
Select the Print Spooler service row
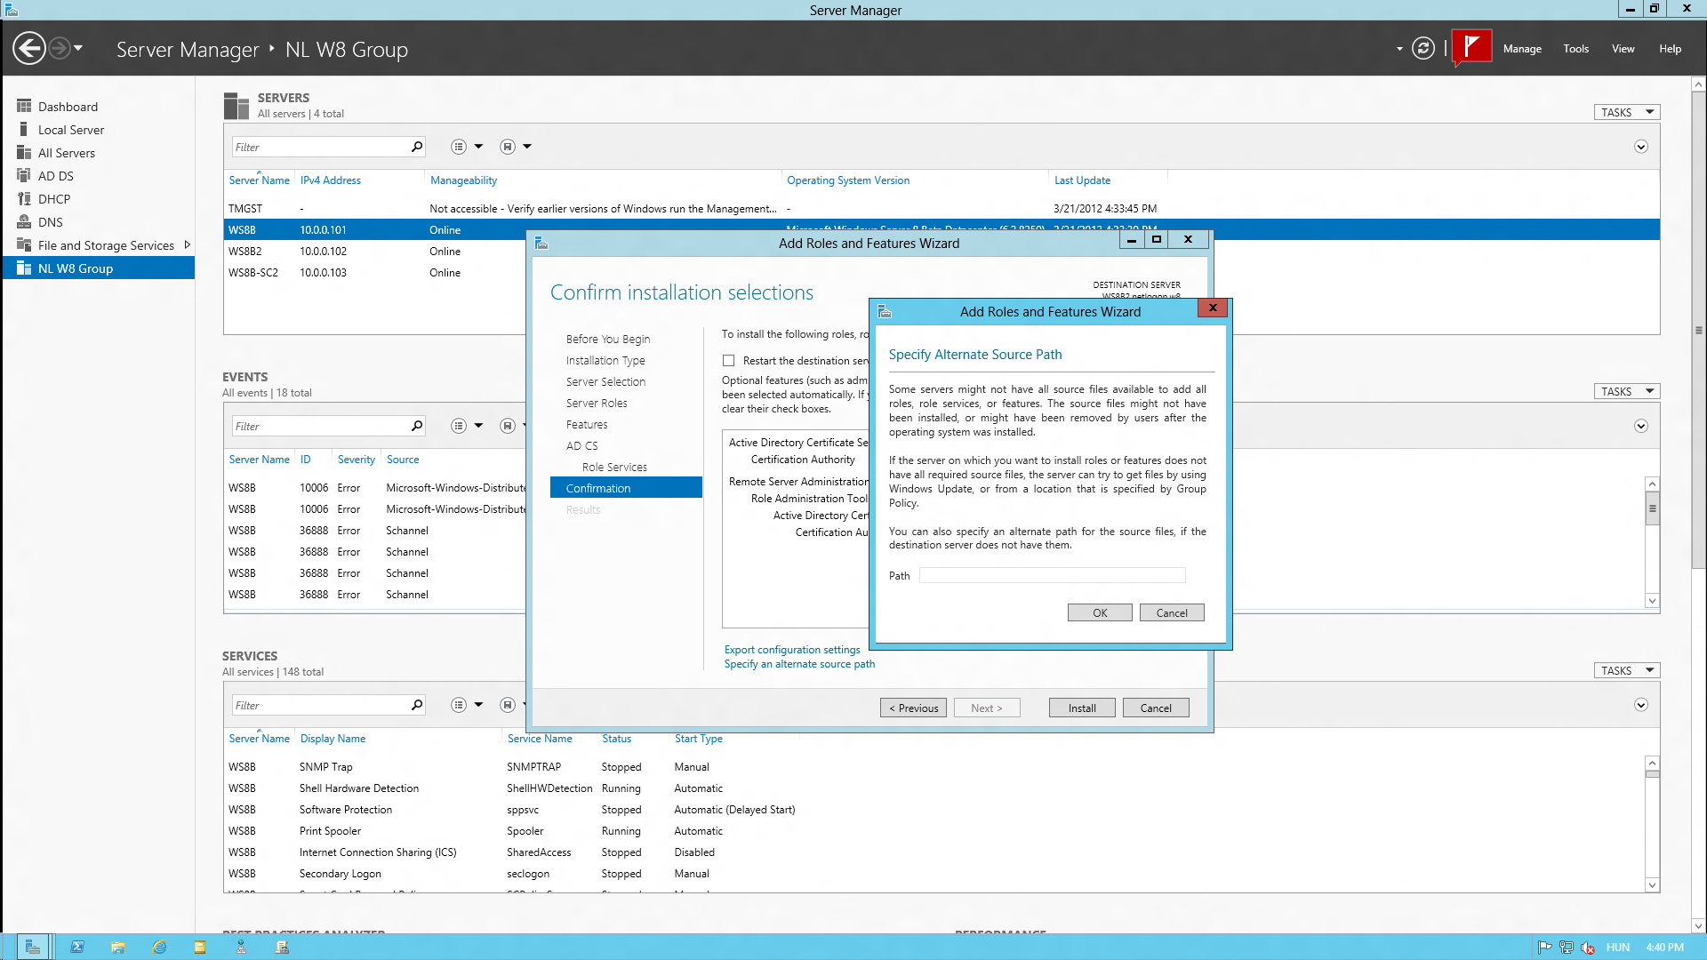(934, 831)
